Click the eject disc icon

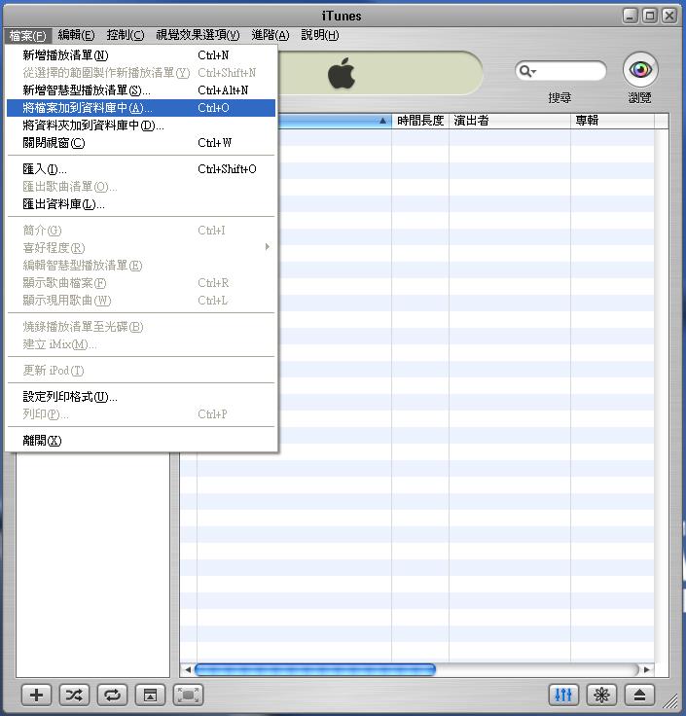coord(639,695)
